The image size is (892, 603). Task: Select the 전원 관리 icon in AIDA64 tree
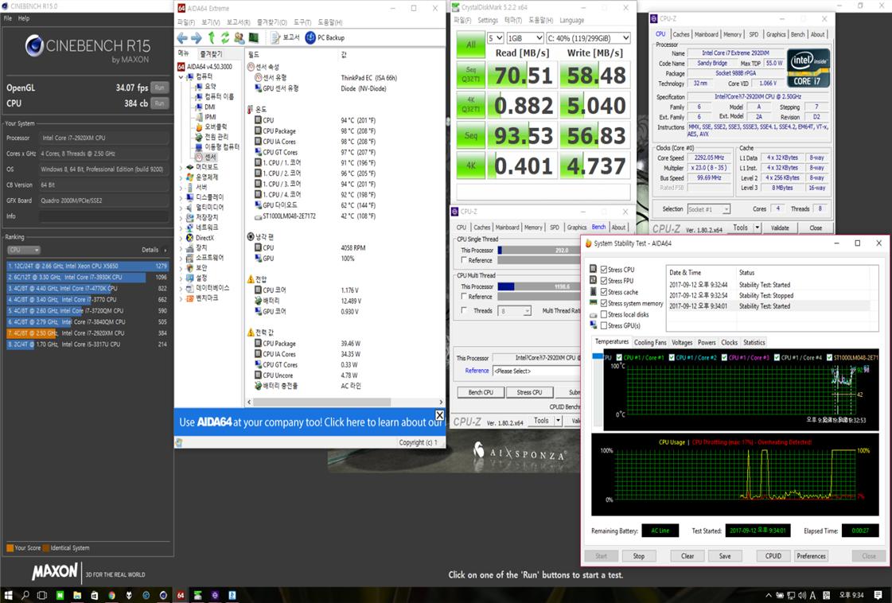coord(199,137)
